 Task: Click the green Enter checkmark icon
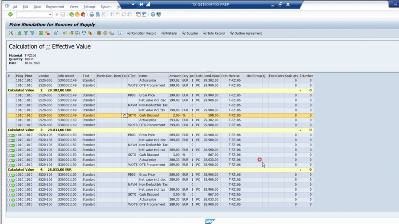[10, 14]
